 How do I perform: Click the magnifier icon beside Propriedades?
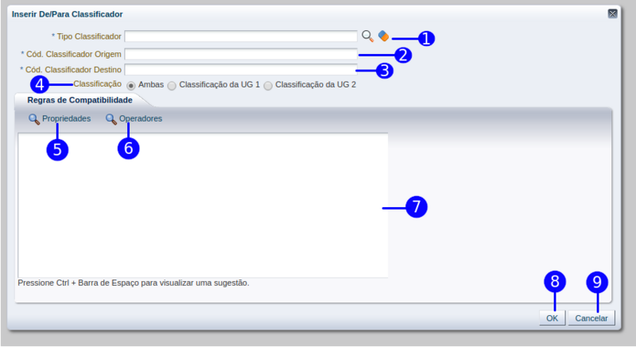[34, 119]
